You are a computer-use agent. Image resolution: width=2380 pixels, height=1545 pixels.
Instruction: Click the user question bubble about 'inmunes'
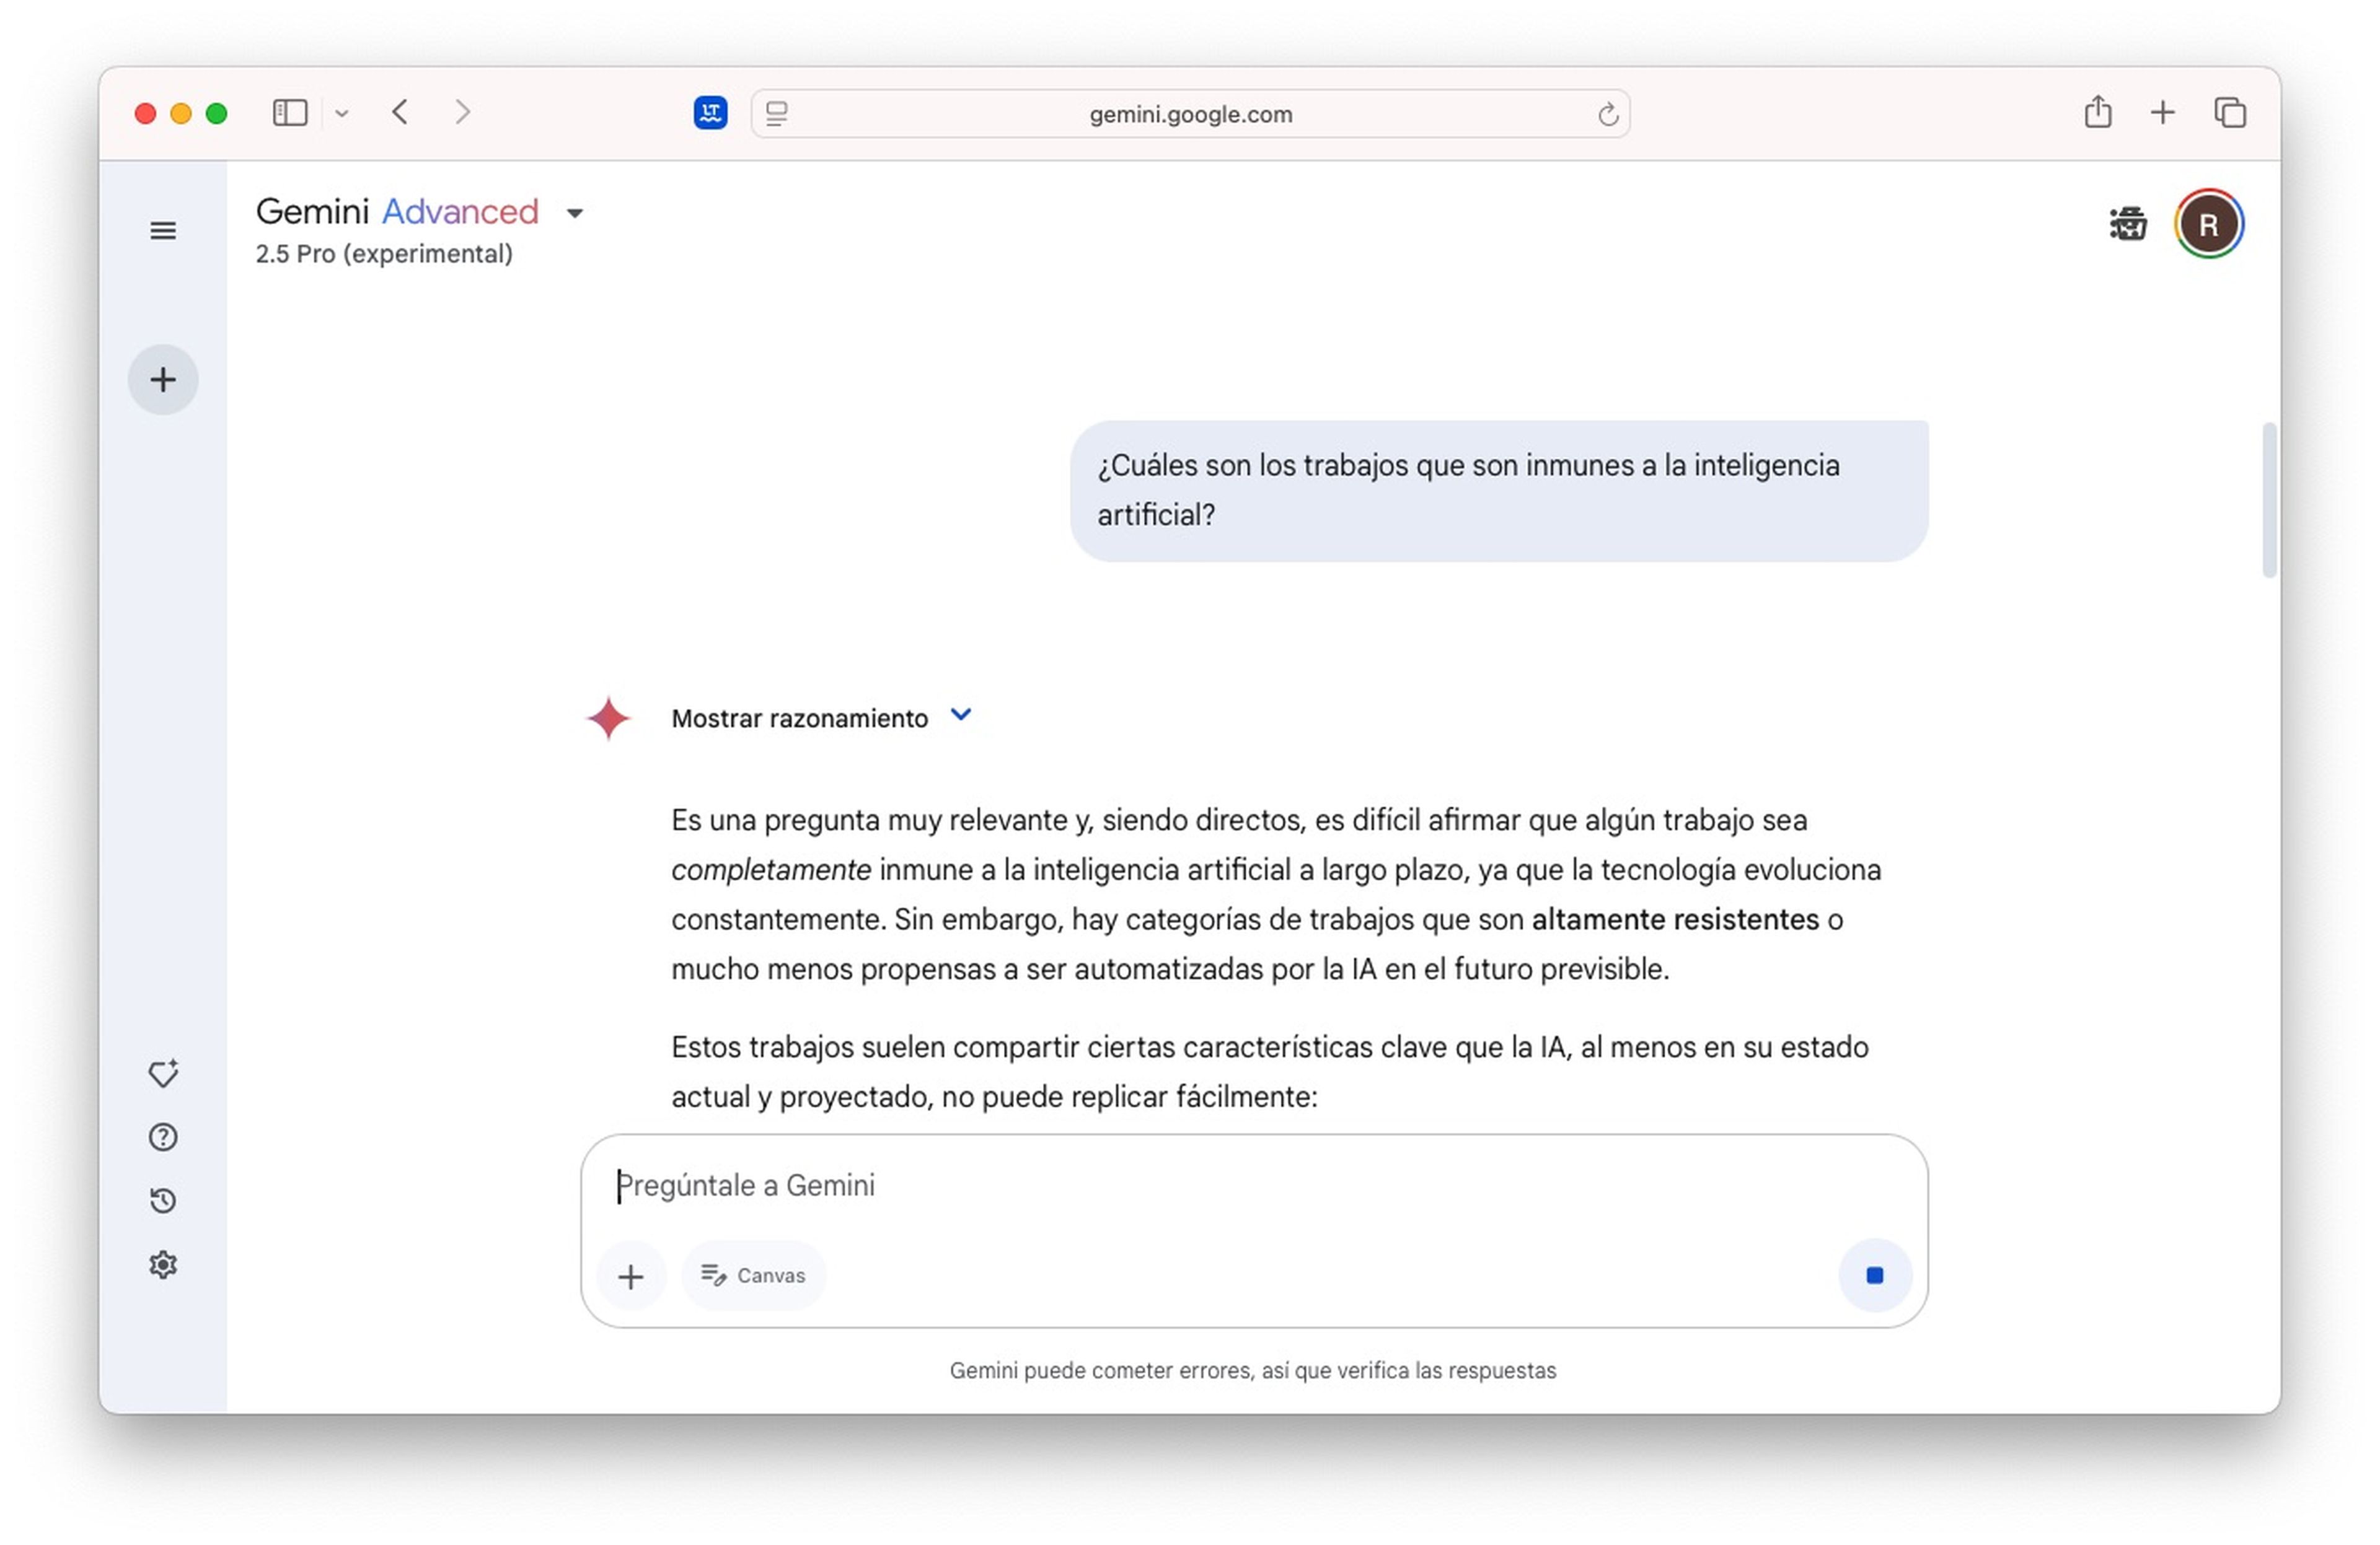point(1499,491)
